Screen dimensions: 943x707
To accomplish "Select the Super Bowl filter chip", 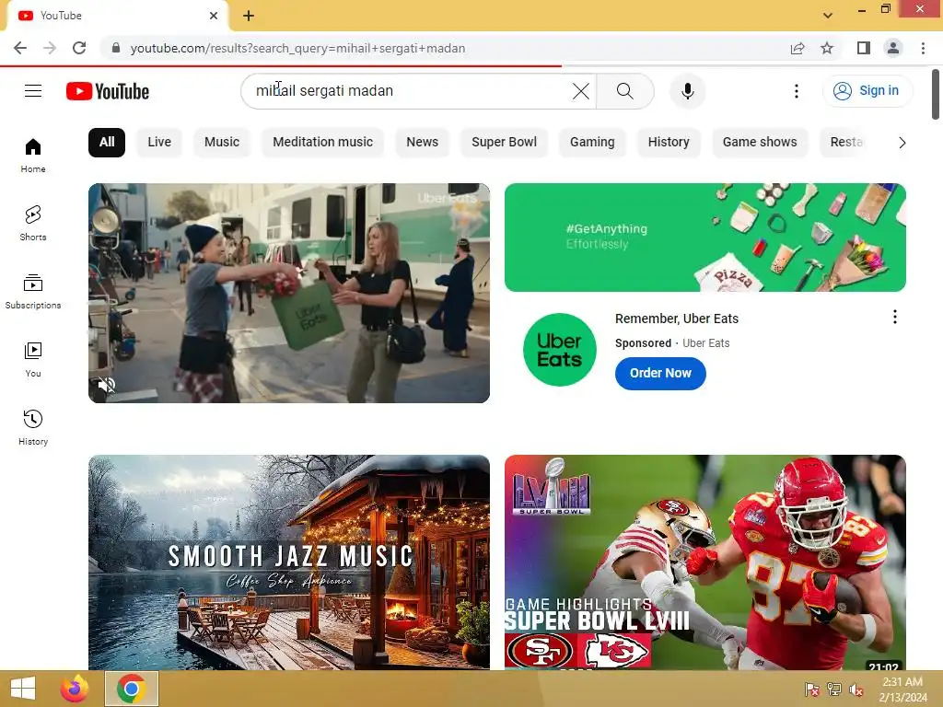I will pyautogui.click(x=504, y=143).
